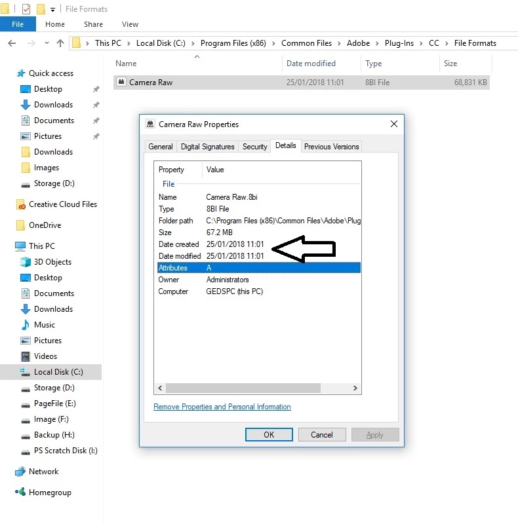This screenshot has height=524, width=518.
Task: Open pinned Documents under Quick access
Action: (54, 121)
